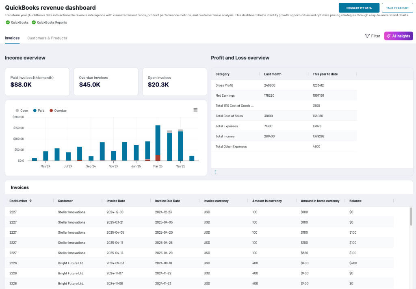Click invoice date 2024-11-08 cell

115,283
